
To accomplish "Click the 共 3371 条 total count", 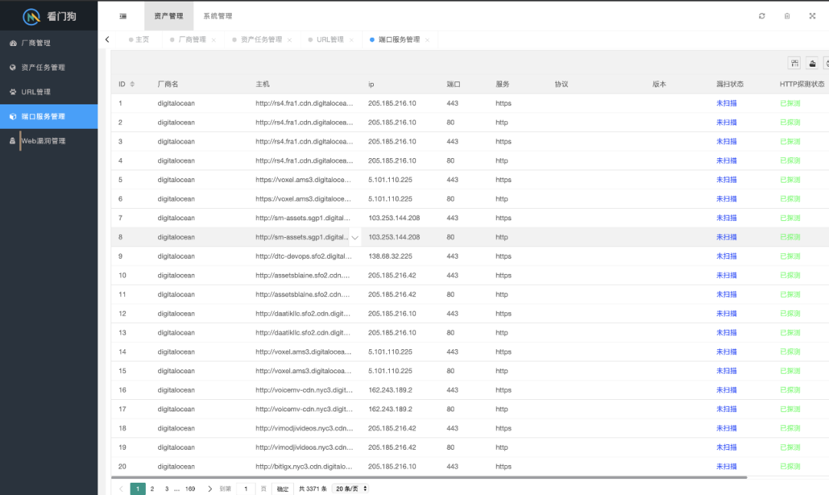I will click(313, 489).
